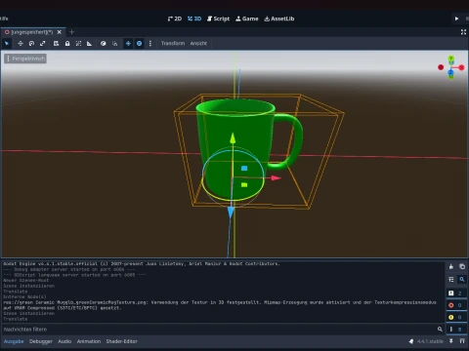Toggle standard messages filter showing 2

[x=455, y=293]
